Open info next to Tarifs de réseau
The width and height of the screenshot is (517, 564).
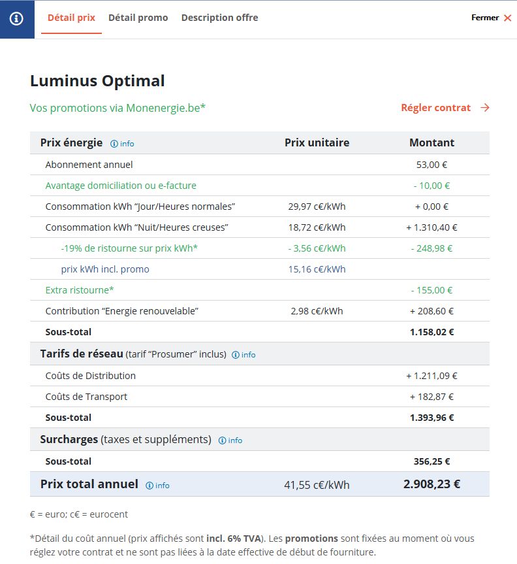click(x=243, y=355)
